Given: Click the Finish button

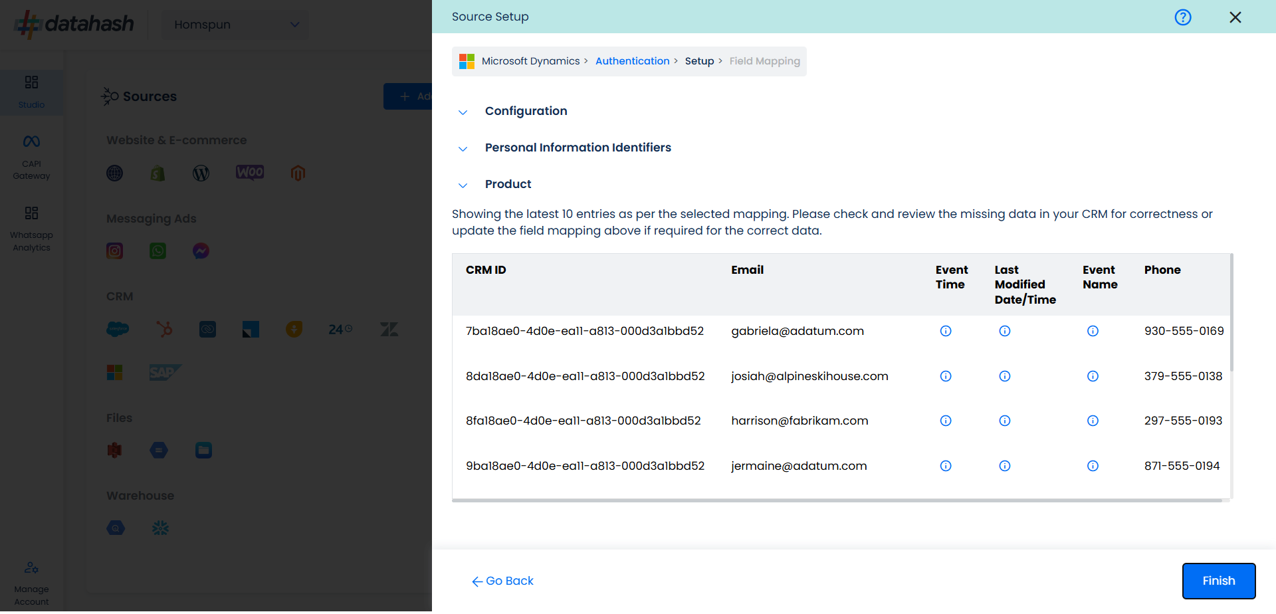Looking at the screenshot, I should click(1219, 581).
